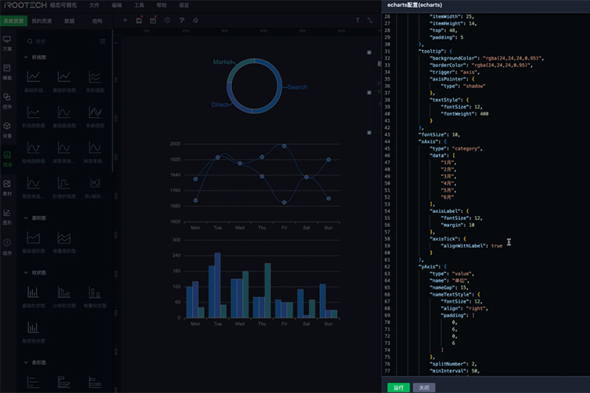The width and height of the screenshot is (590, 393).
Task: Click the save icon in top toolbar
Action: click(139, 20)
